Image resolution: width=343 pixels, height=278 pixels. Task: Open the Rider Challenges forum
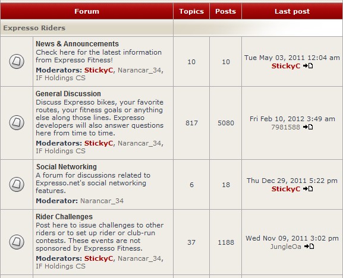coord(64,217)
